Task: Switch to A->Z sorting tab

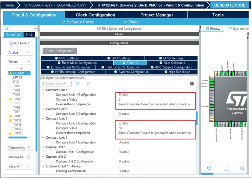Action: coord(29,35)
